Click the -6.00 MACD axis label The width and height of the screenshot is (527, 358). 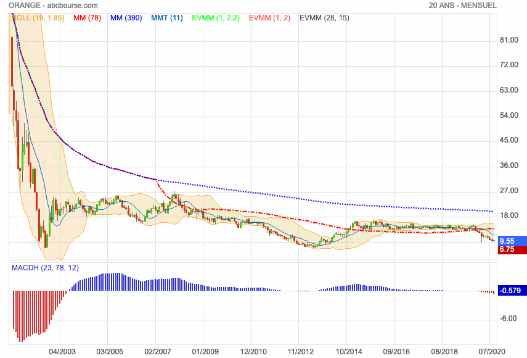508,318
